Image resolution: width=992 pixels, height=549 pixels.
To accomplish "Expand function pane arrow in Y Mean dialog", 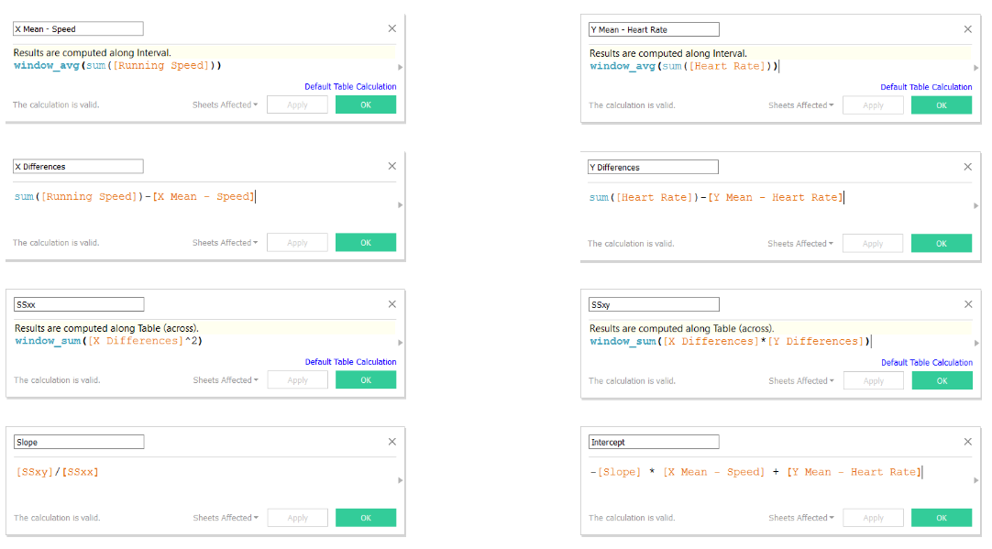I will 975,68.
